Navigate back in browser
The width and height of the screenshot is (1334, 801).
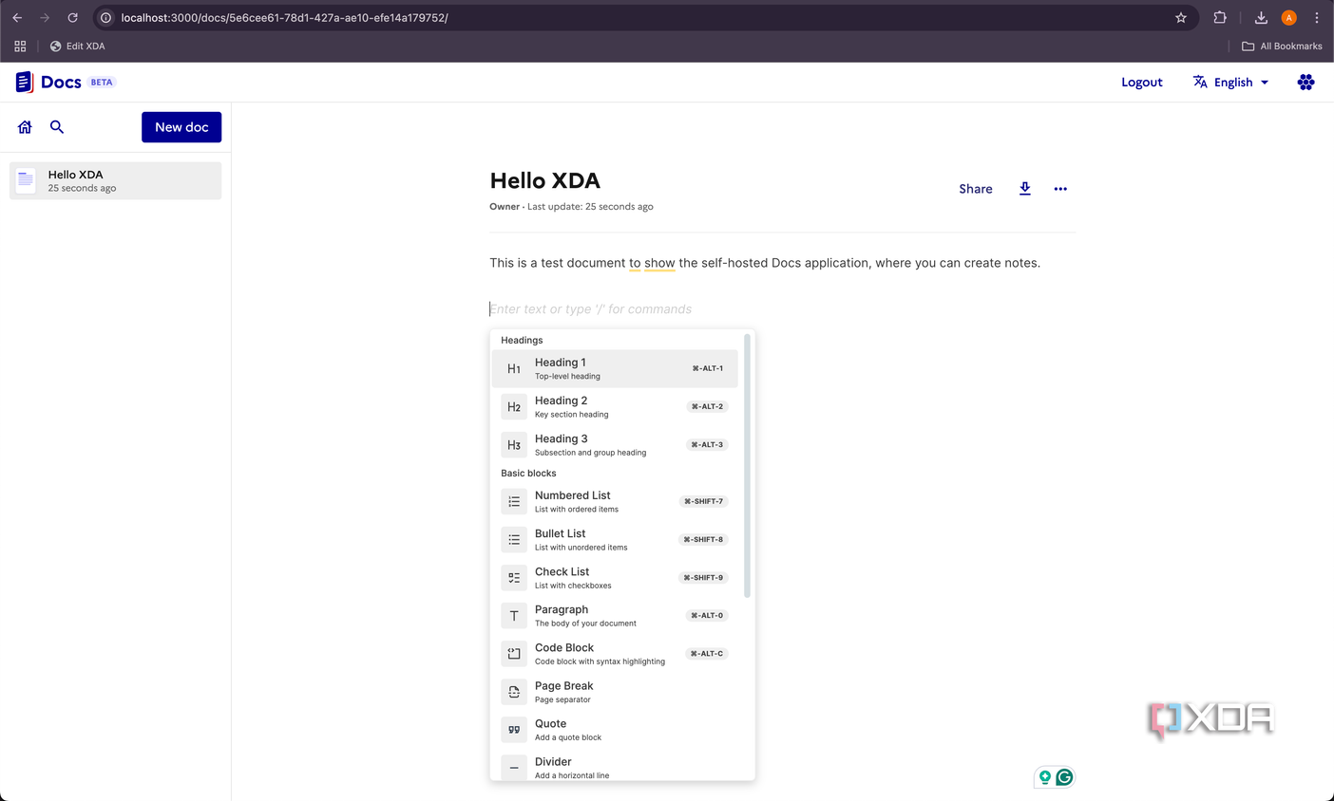point(17,18)
